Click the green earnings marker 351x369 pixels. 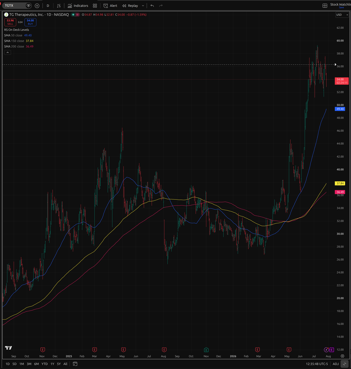point(206,350)
